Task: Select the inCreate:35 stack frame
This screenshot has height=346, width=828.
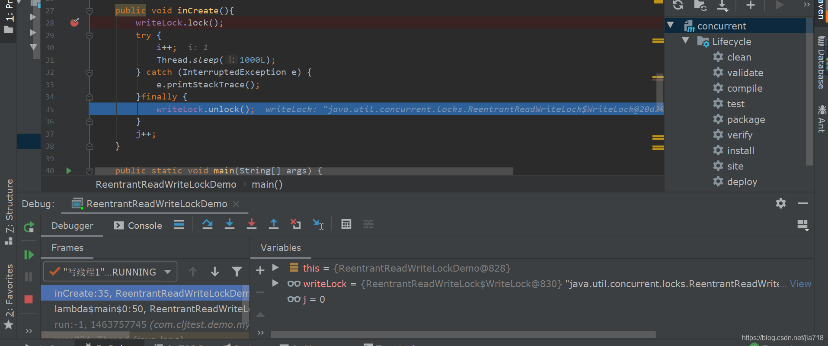Action: [145, 293]
